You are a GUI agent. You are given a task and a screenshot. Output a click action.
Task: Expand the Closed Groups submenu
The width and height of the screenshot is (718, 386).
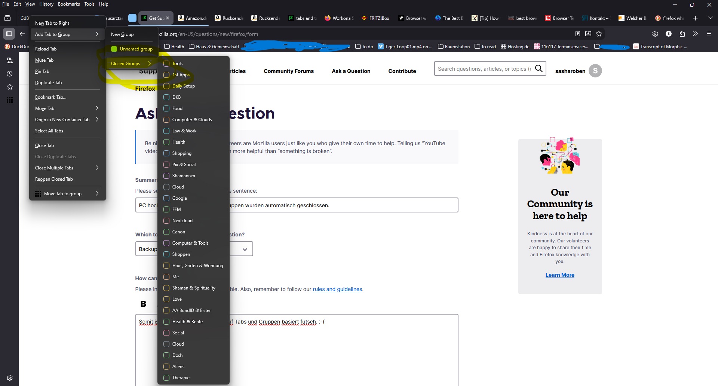(x=130, y=64)
